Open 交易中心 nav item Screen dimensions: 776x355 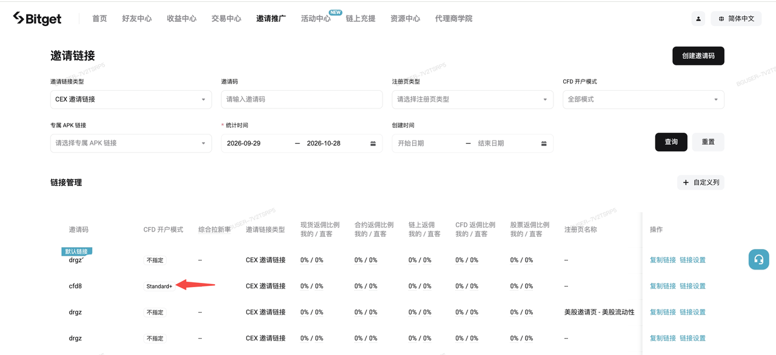tap(227, 19)
